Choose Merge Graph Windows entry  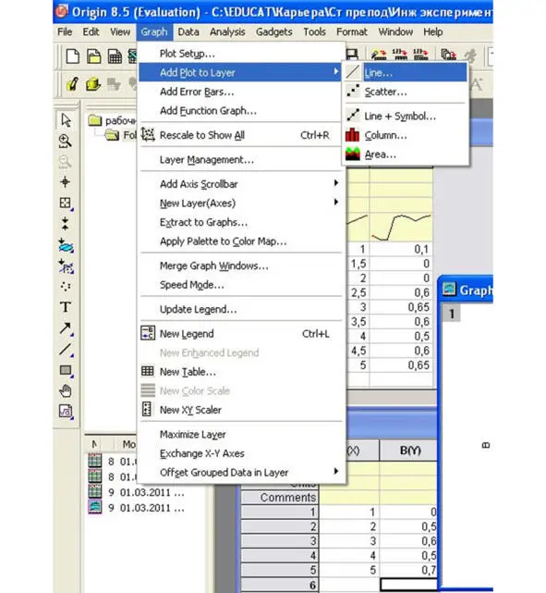pyautogui.click(x=240, y=266)
